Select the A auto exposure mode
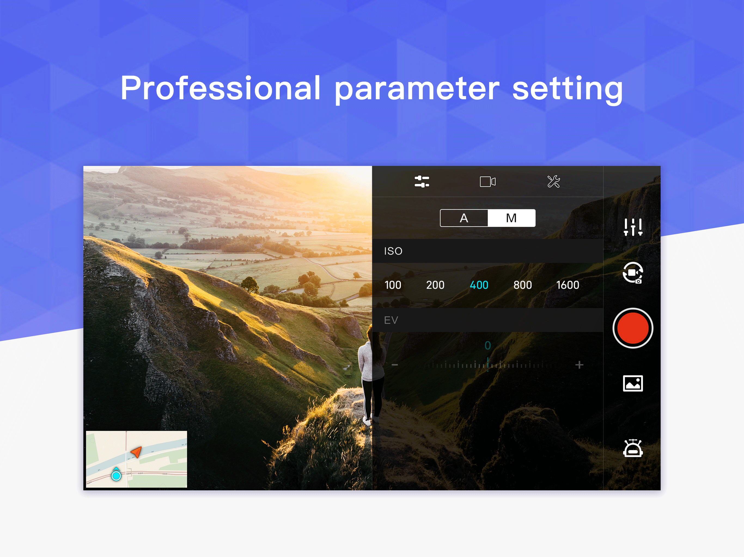The width and height of the screenshot is (744, 557). pyautogui.click(x=464, y=218)
